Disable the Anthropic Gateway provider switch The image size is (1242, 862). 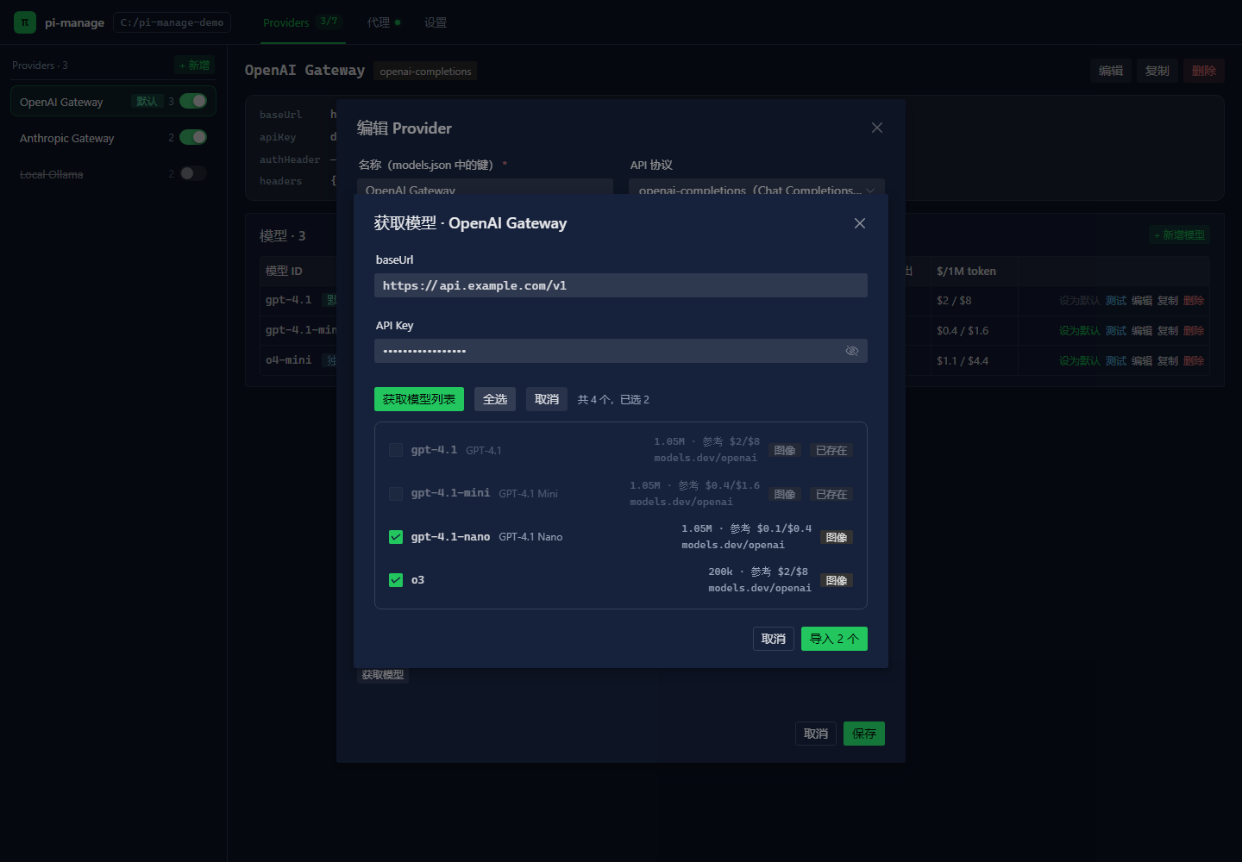[x=193, y=137]
